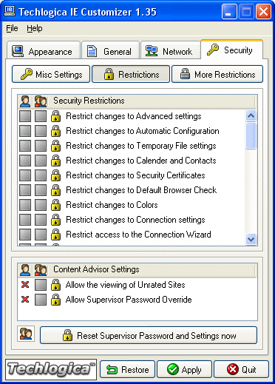Click the restrictions list scroll down arrow

click(x=251, y=239)
